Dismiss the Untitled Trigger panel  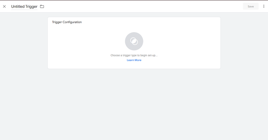click(x=4, y=6)
